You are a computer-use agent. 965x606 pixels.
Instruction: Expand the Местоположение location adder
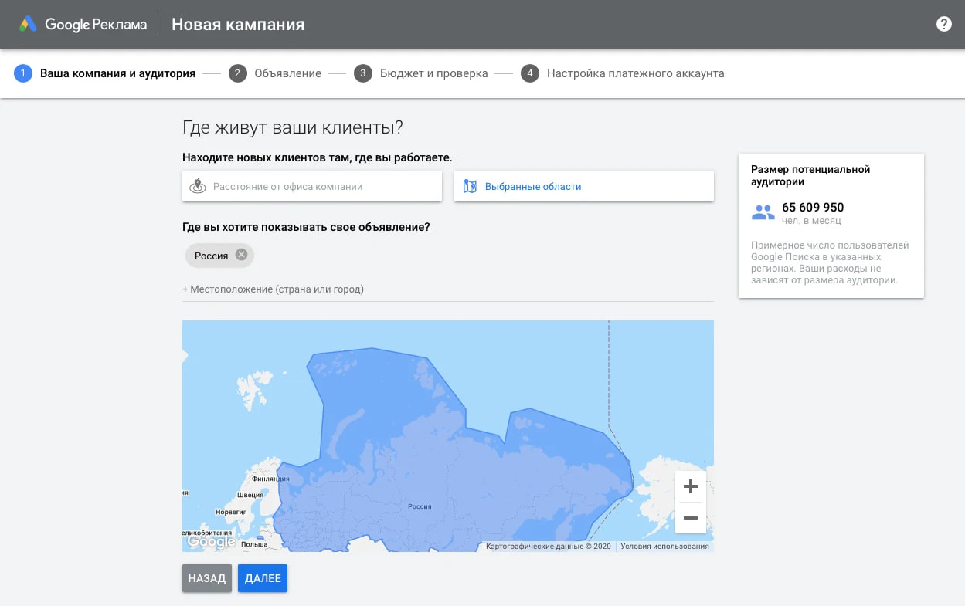(x=273, y=288)
